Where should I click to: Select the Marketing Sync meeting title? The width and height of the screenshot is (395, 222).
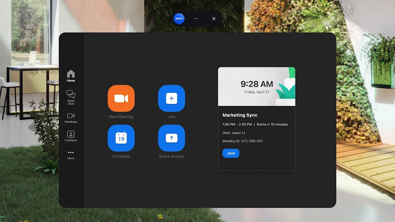[x=240, y=115]
